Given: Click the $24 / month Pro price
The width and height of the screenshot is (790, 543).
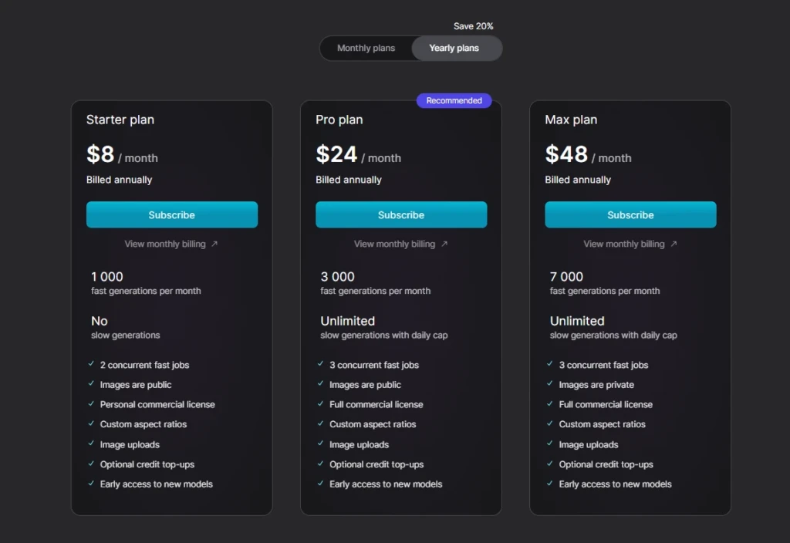Looking at the screenshot, I should coord(358,154).
